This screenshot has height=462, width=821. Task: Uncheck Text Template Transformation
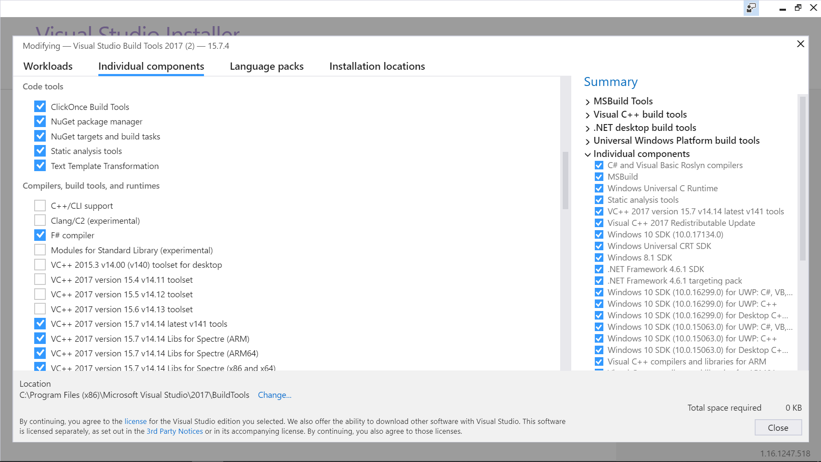coord(40,166)
